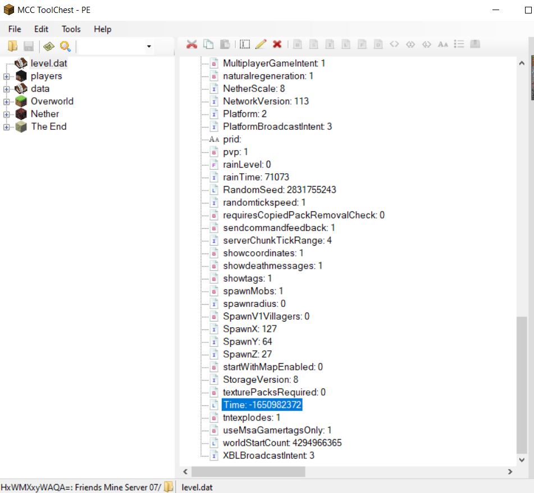534x493 pixels.
Task: Select the Nether tree item
Action: click(x=45, y=114)
